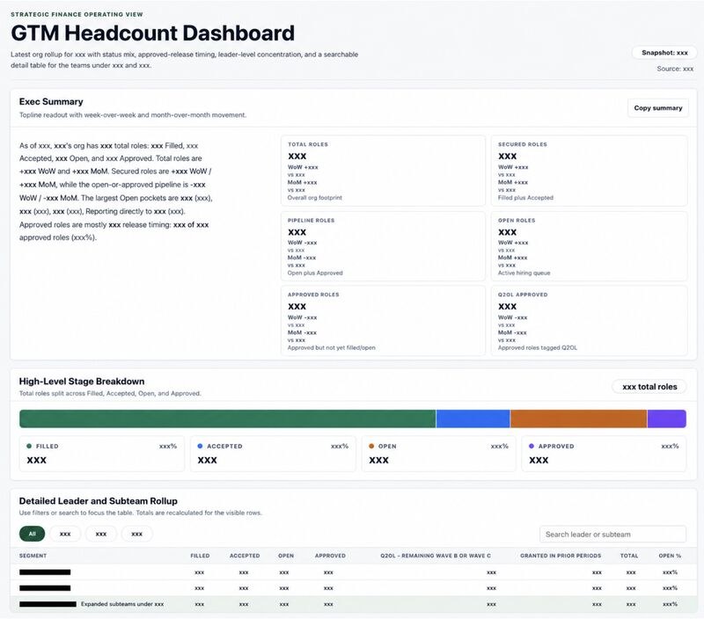Click Approved but not yet filled/open caption
Screen dimensions: 704x619
click(x=332, y=347)
